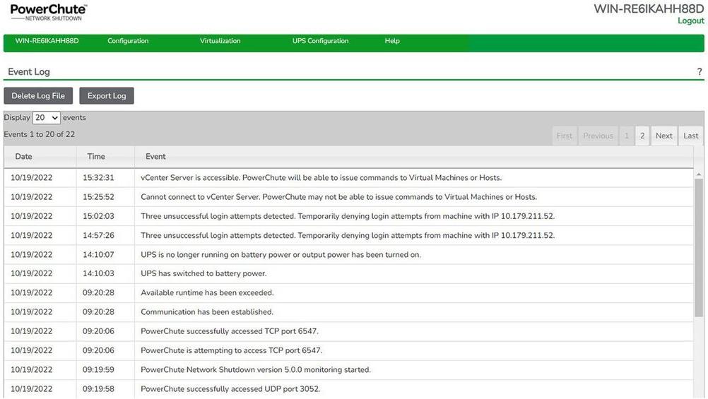Open the Display events count dropdown
The image size is (708, 399).
47,118
